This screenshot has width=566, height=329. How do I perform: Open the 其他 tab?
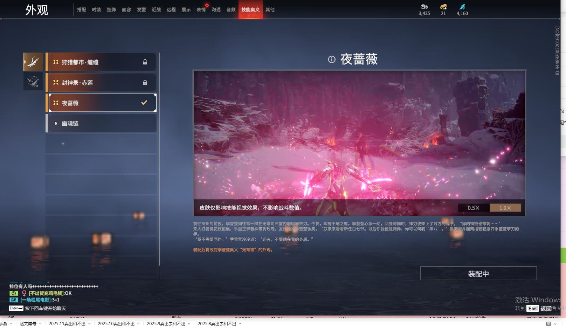click(270, 9)
